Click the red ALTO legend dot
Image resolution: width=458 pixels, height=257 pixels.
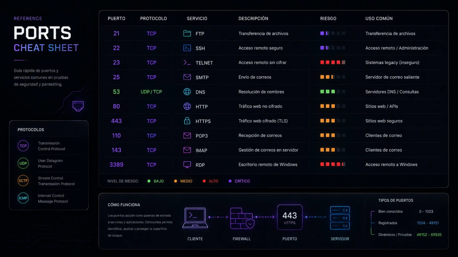204,181
